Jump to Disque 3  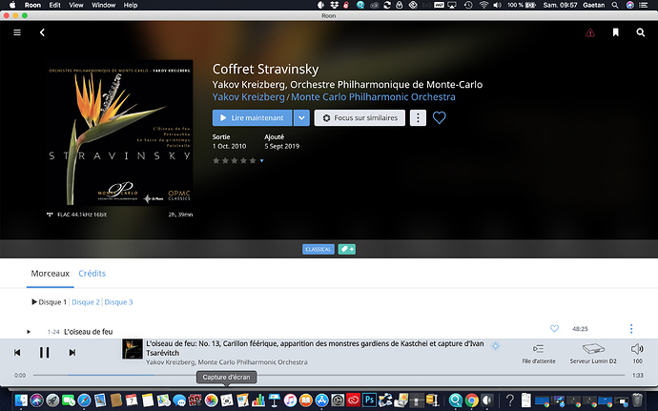click(118, 302)
